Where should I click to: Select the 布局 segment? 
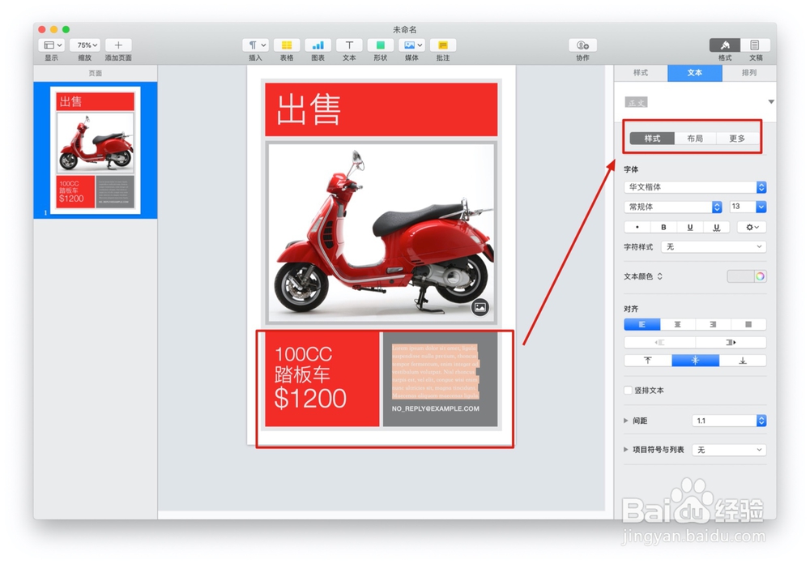tap(695, 138)
